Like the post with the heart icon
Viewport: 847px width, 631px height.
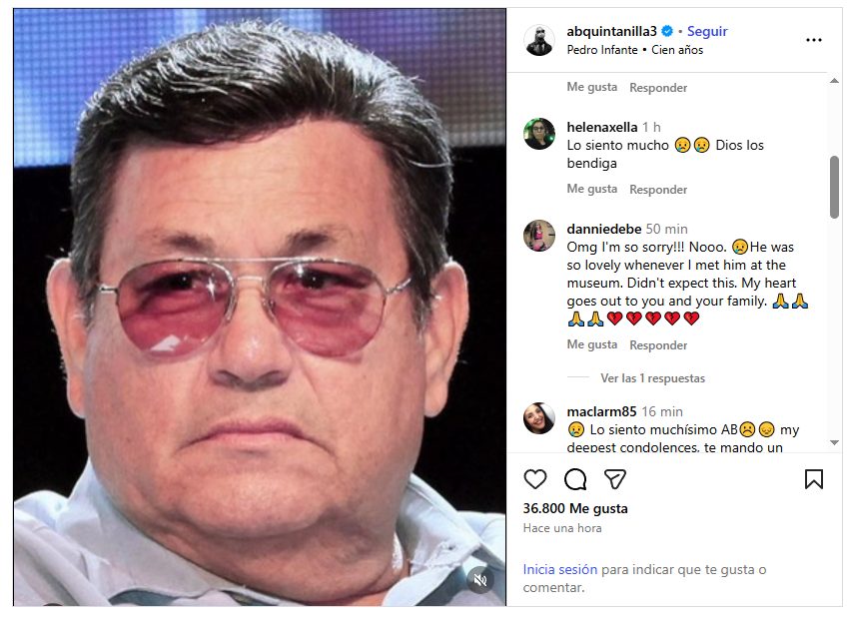pos(535,479)
